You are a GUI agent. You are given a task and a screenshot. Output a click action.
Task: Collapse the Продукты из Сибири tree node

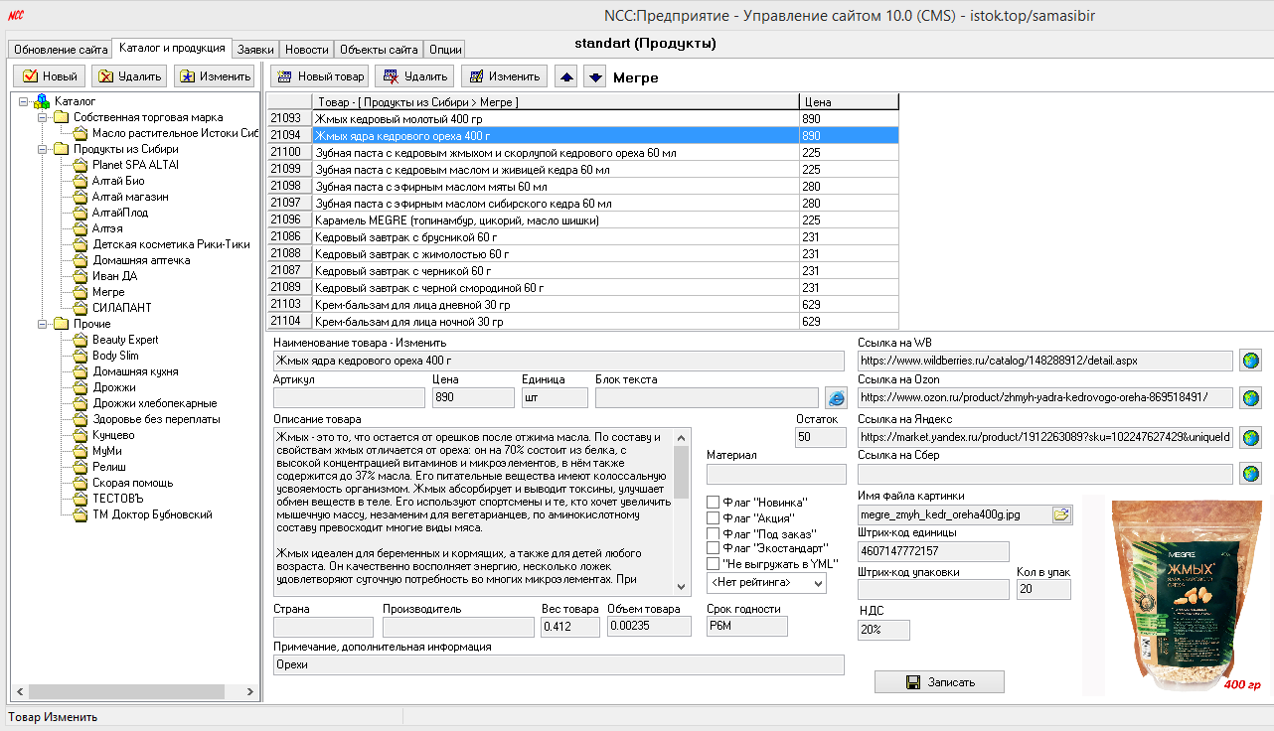click(x=44, y=149)
